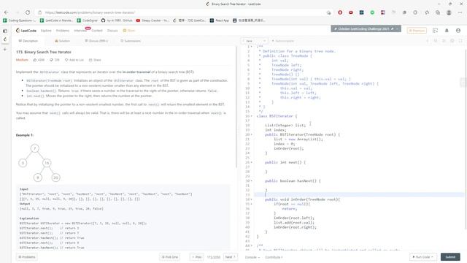Open the CodeSignal bookmark

pos(88,20)
